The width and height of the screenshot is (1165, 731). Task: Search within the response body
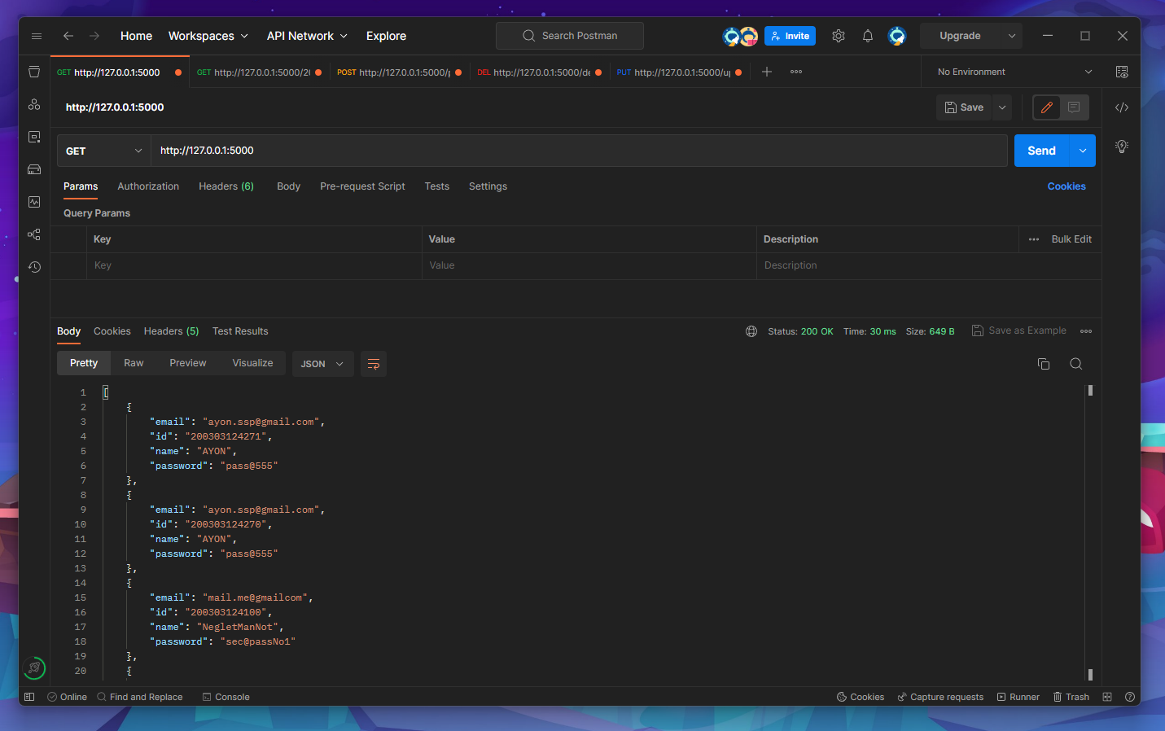click(x=1076, y=364)
